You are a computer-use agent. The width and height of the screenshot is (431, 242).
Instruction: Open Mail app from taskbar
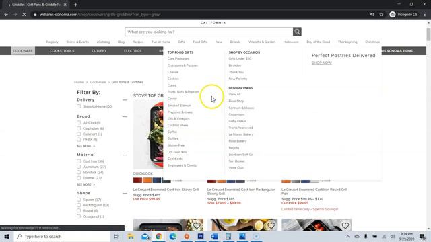coord(145,236)
